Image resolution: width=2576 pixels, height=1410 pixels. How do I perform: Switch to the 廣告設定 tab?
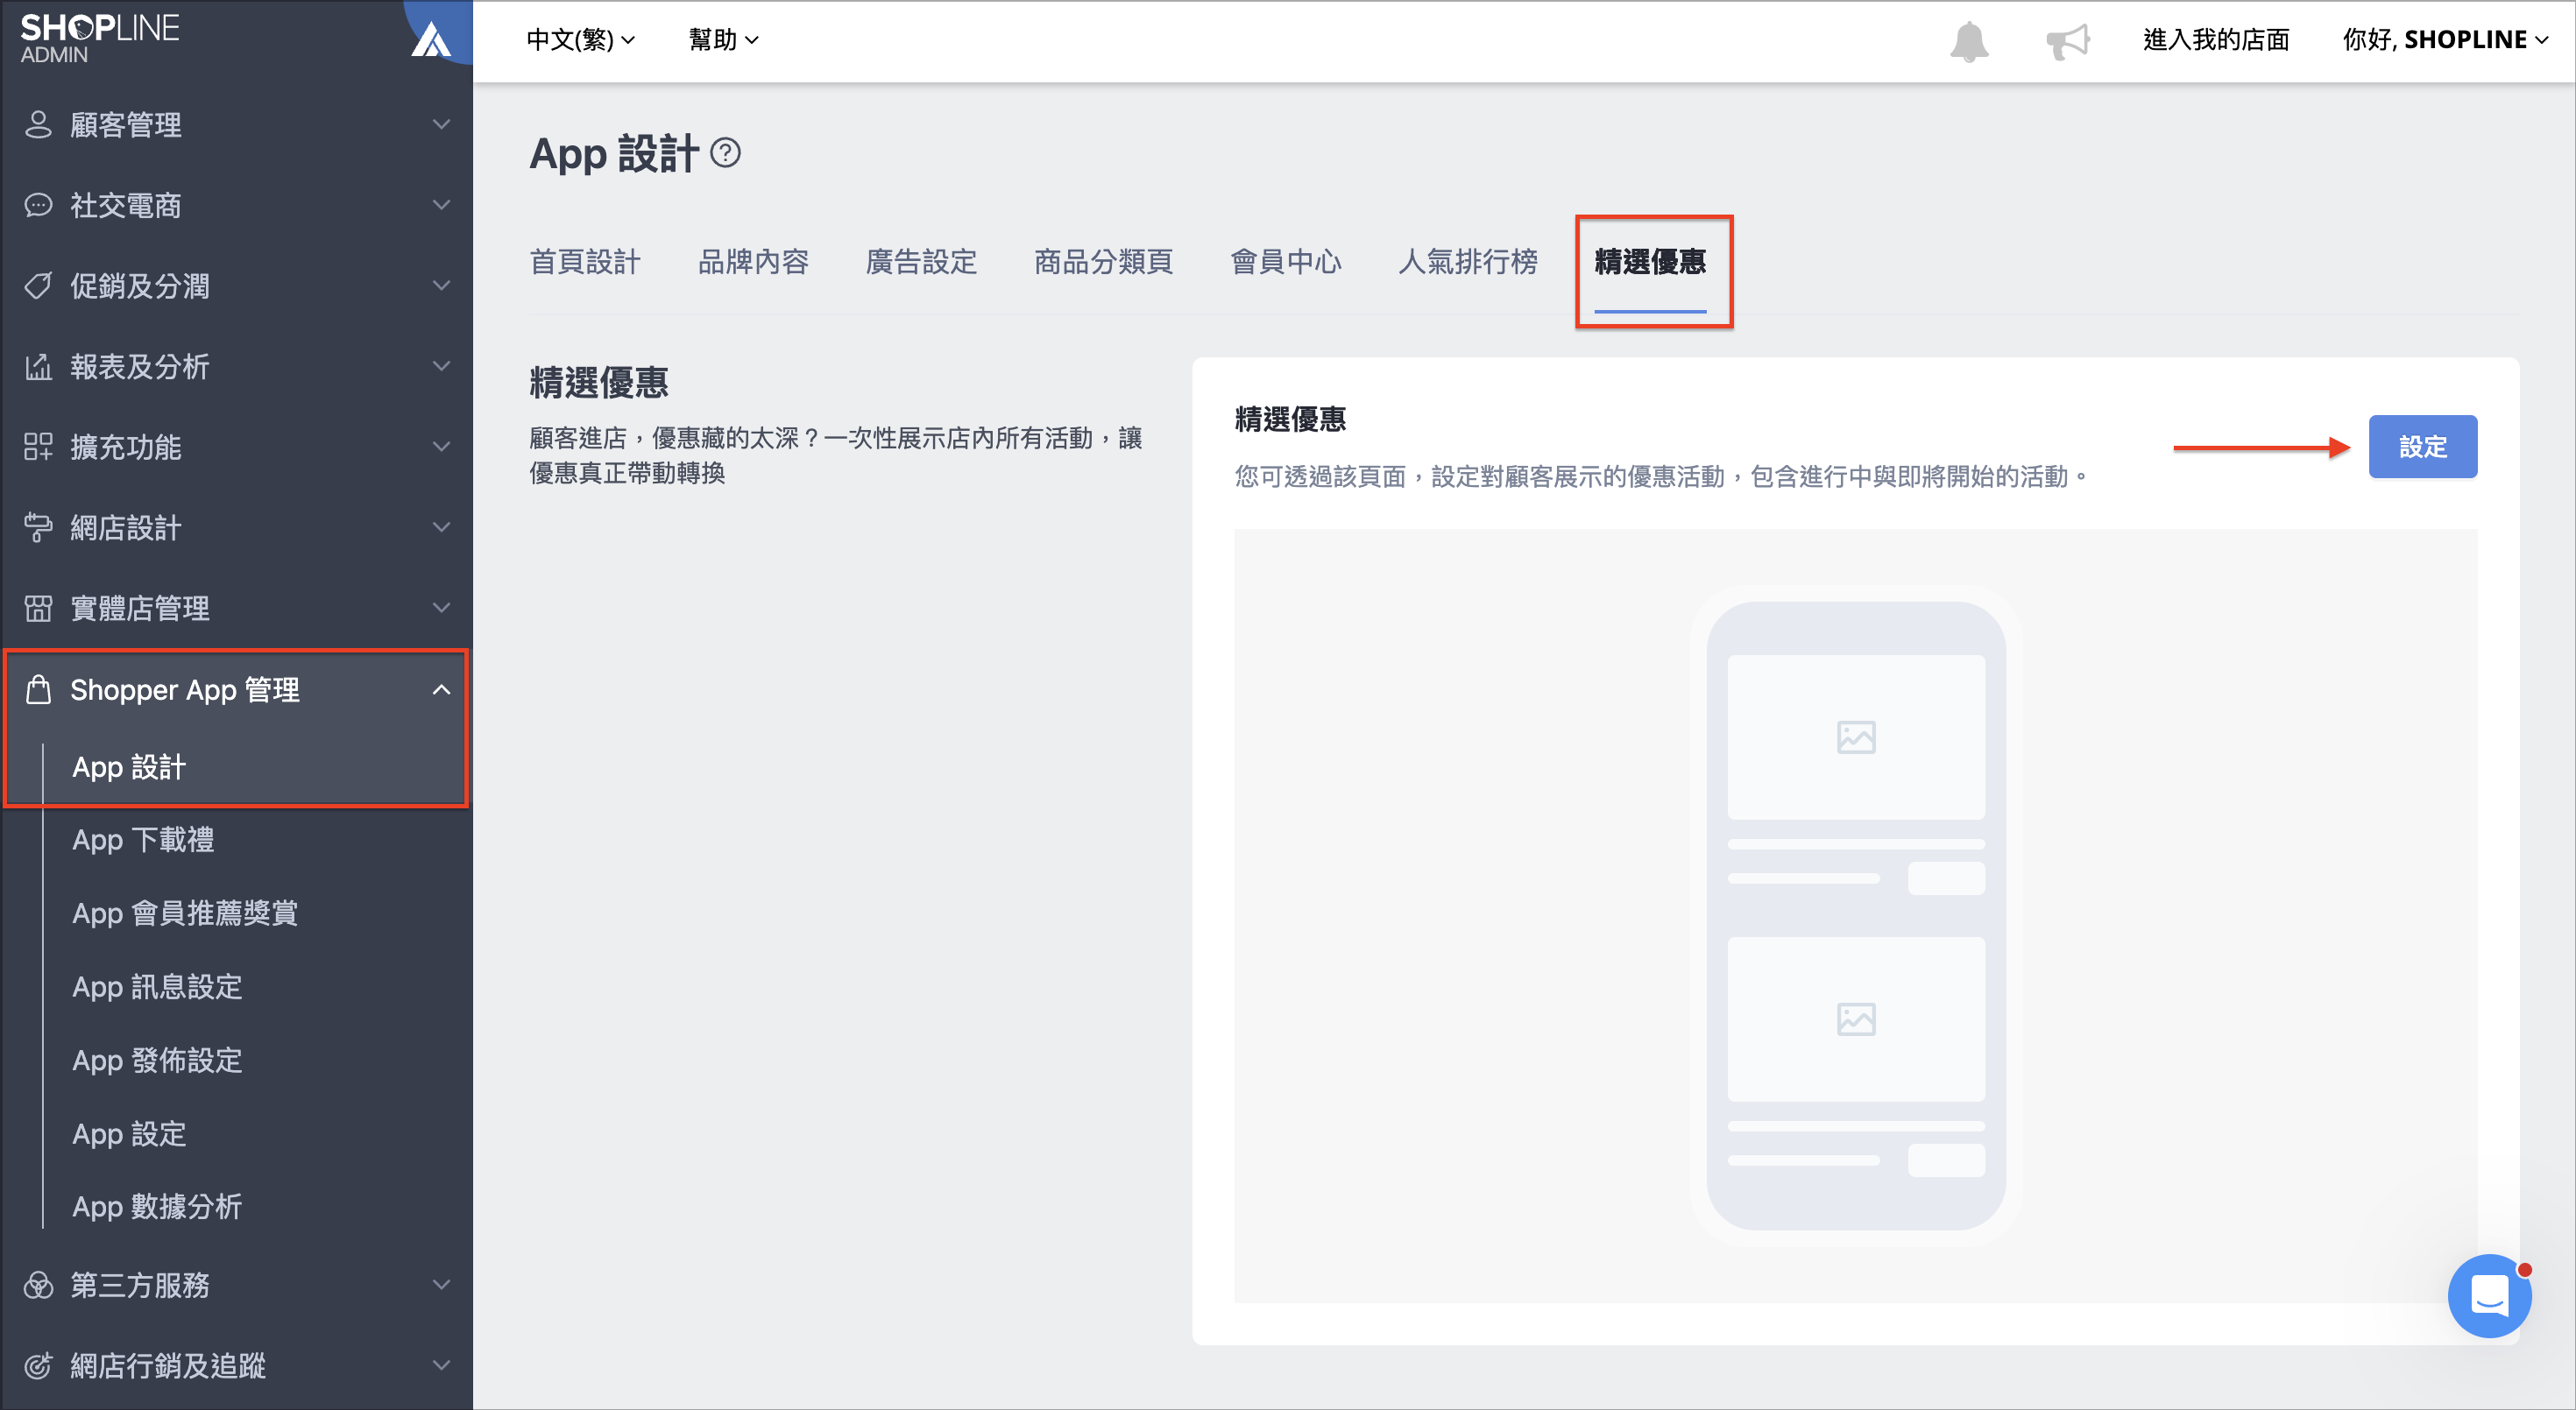[x=921, y=262]
